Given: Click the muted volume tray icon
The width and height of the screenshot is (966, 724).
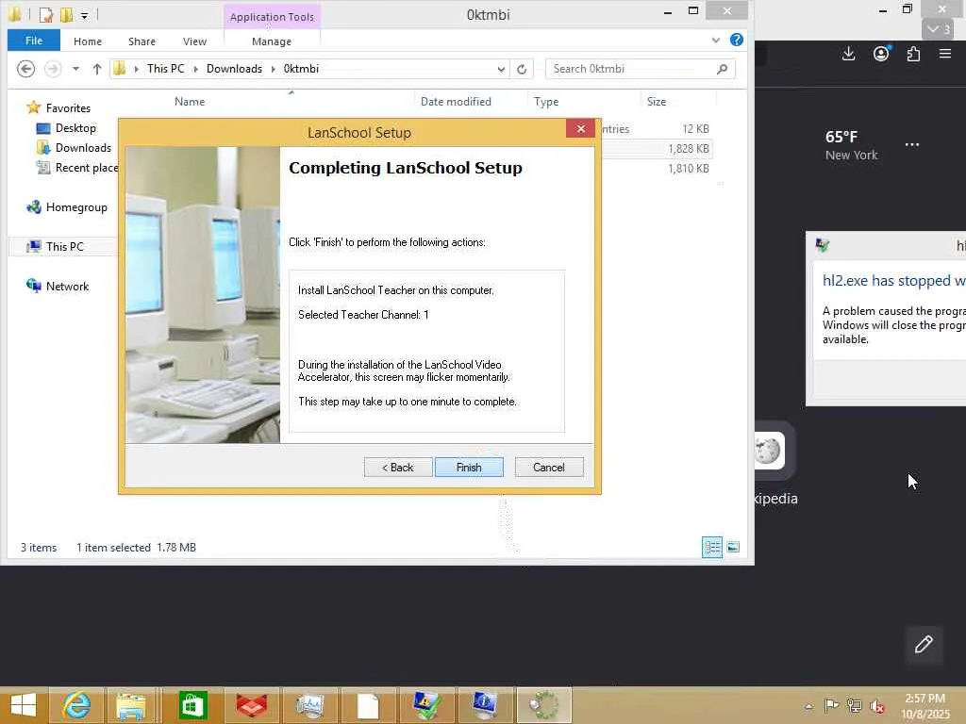Looking at the screenshot, I should [876, 705].
